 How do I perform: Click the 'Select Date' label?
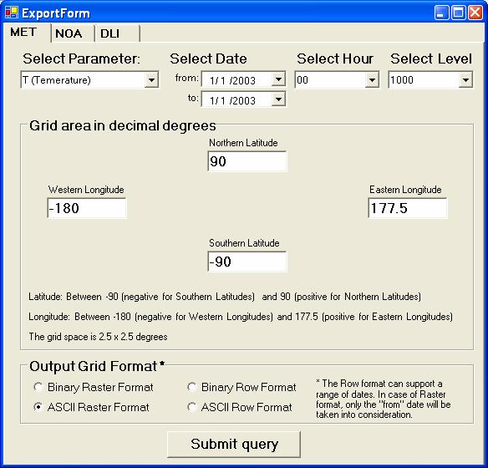[x=208, y=58]
